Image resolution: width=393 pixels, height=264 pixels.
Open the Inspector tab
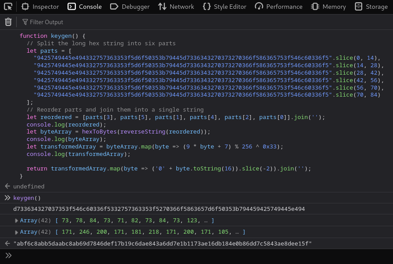40,7
